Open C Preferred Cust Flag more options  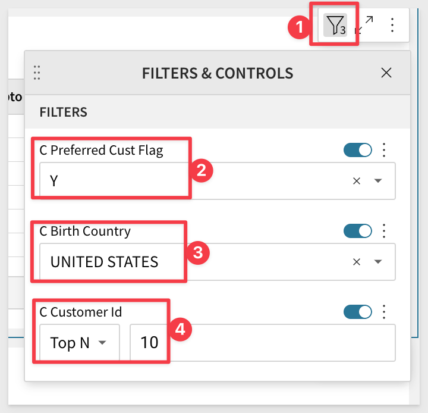[x=384, y=150]
